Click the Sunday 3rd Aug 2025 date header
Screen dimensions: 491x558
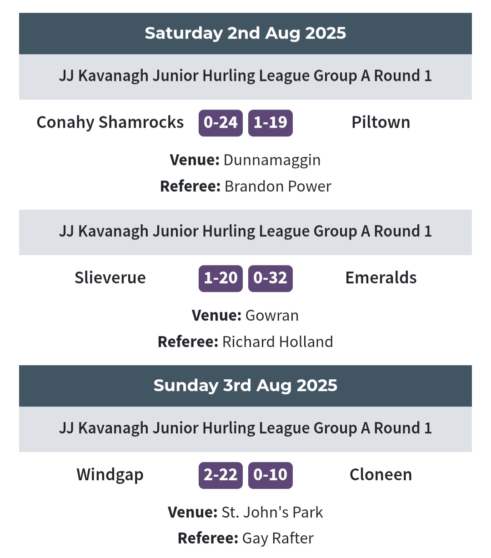[245, 386]
